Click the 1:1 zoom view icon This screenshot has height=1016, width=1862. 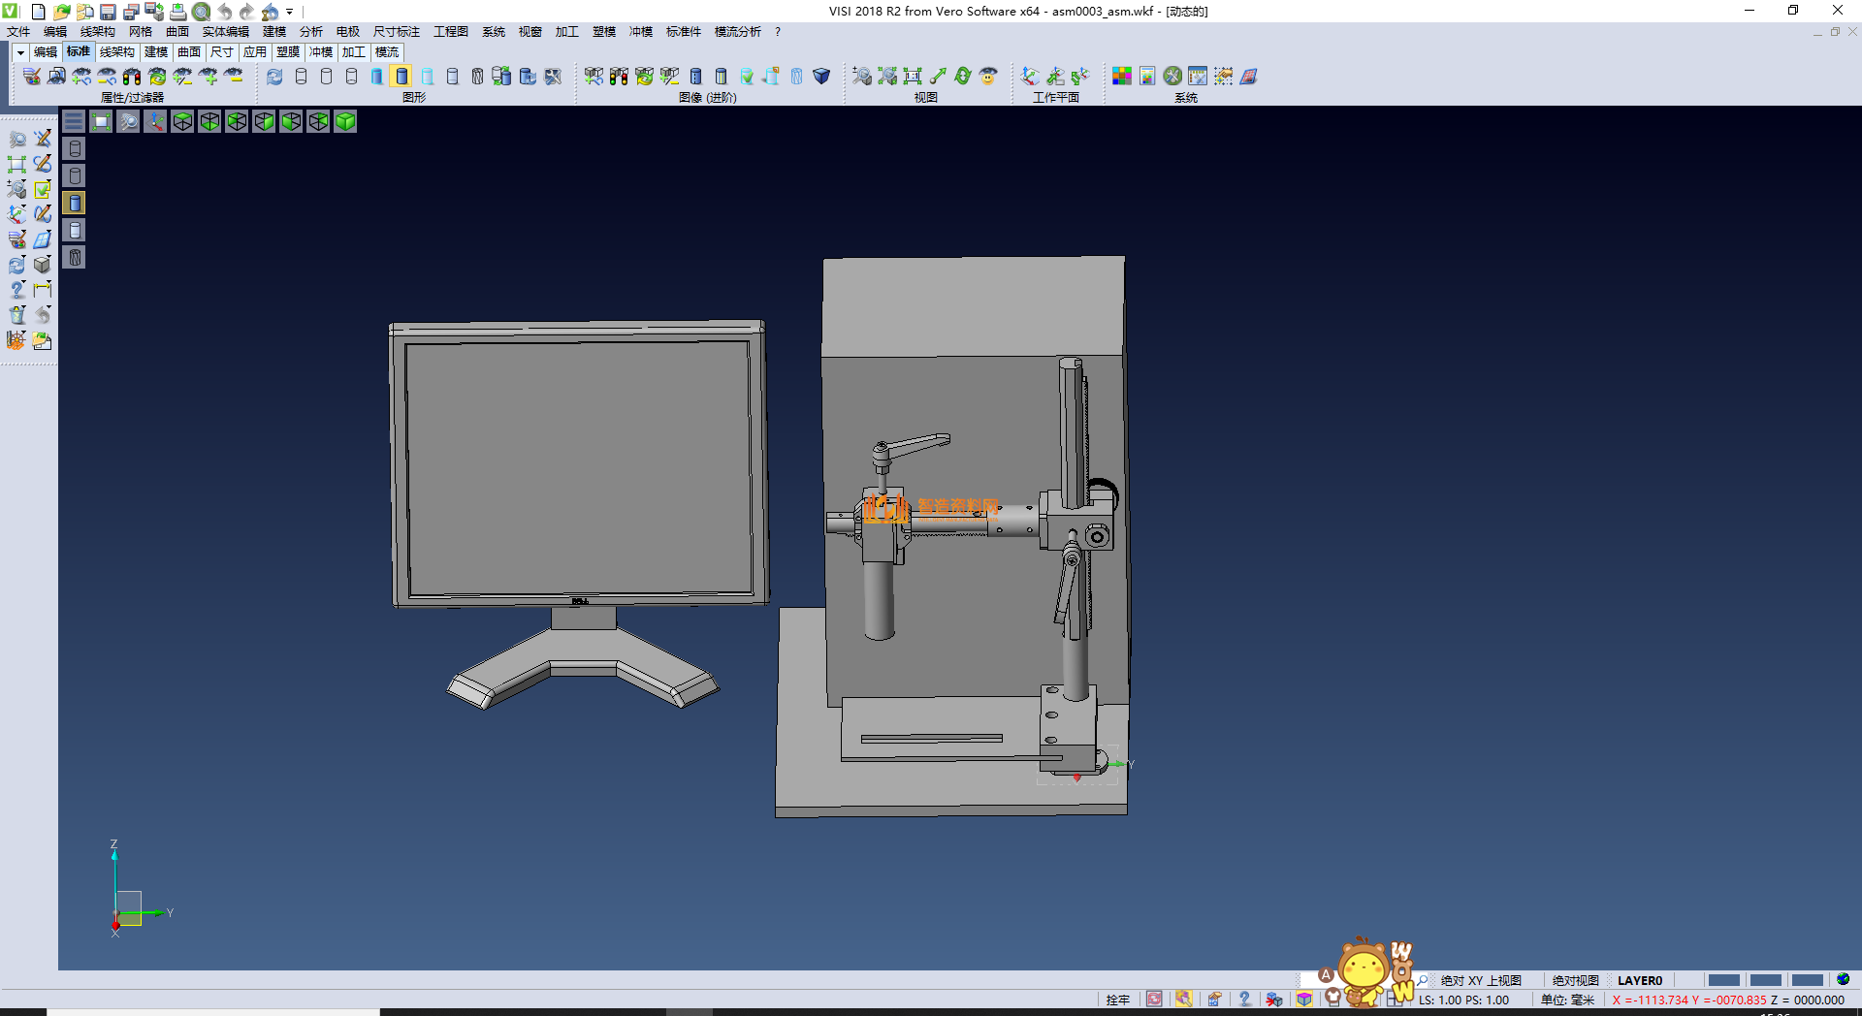(x=912, y=77)
